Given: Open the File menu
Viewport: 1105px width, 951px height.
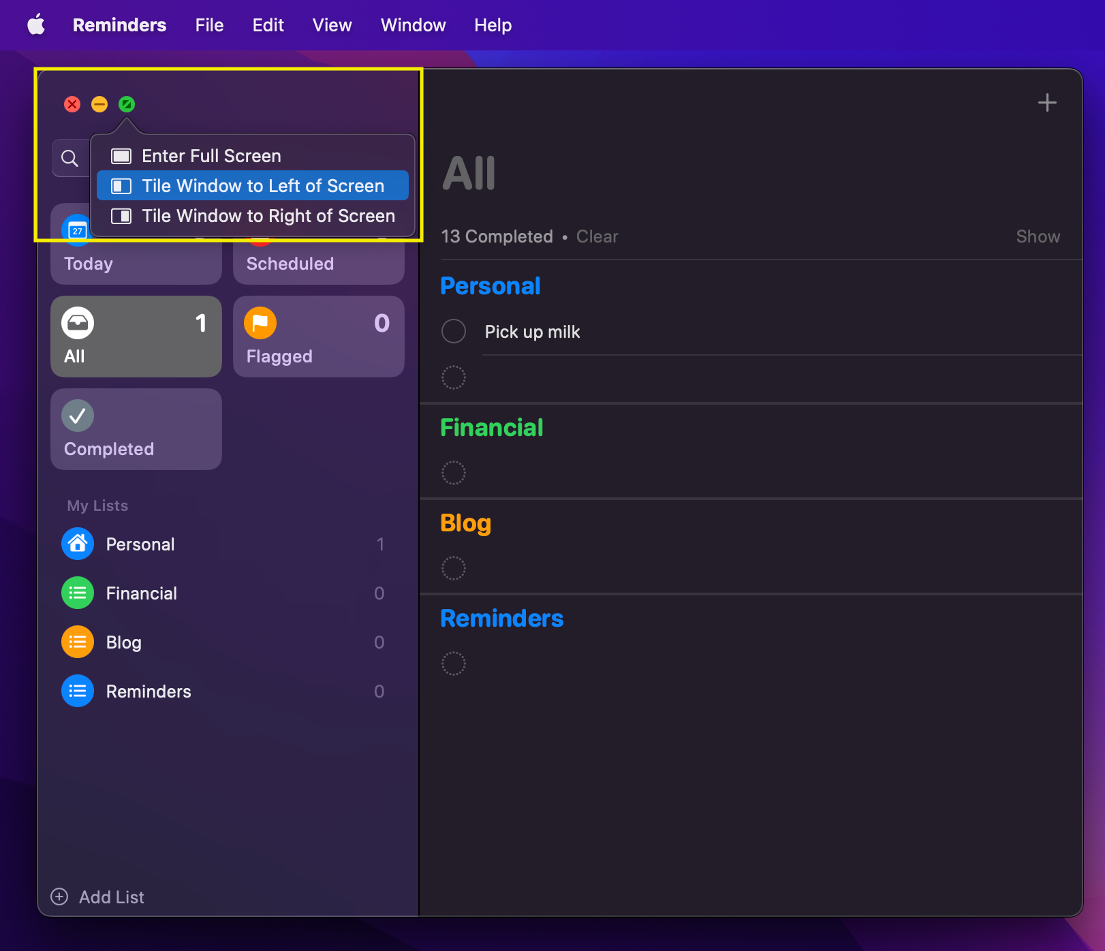Looking at the screenshot, I should (x=209, y=25).
